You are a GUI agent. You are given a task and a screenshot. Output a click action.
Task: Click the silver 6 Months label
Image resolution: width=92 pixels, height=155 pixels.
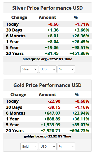pos(16,36)
